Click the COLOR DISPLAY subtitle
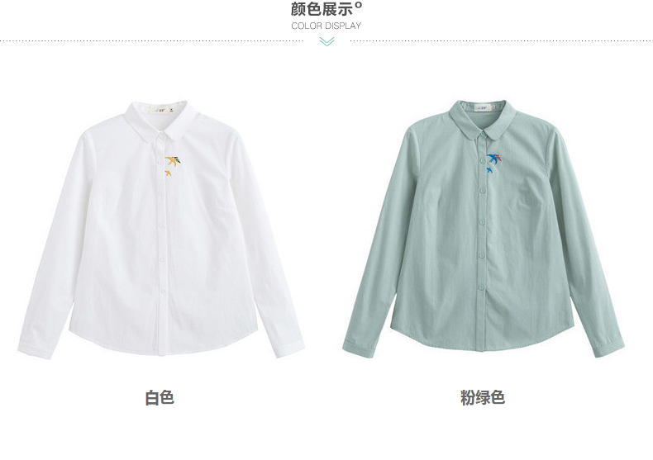 [326, 26]
